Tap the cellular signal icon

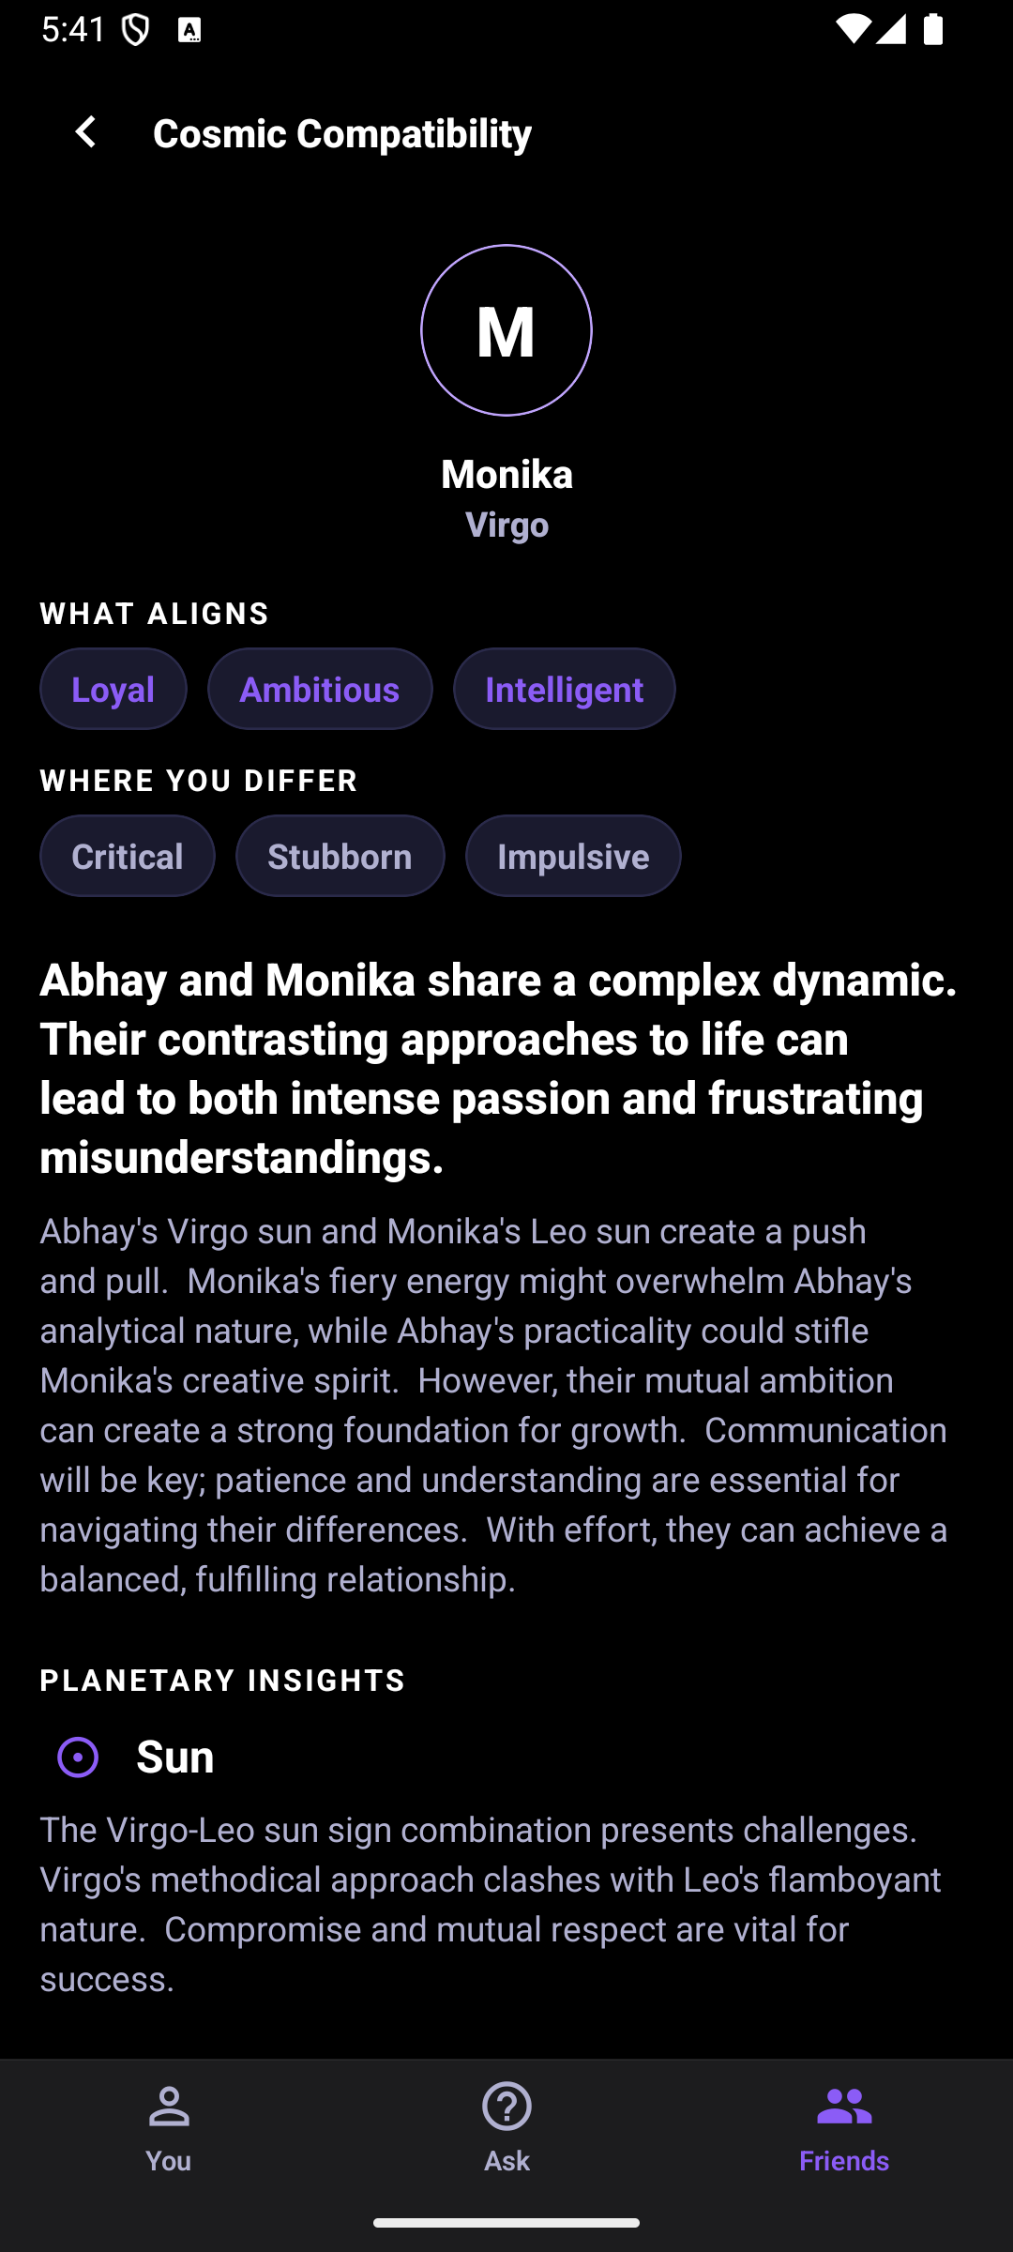coord(891,29)
